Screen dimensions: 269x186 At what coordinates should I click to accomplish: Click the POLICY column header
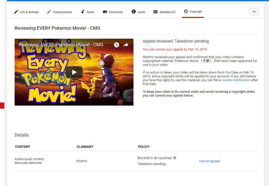pyautogui.click(x=144, y=147)
